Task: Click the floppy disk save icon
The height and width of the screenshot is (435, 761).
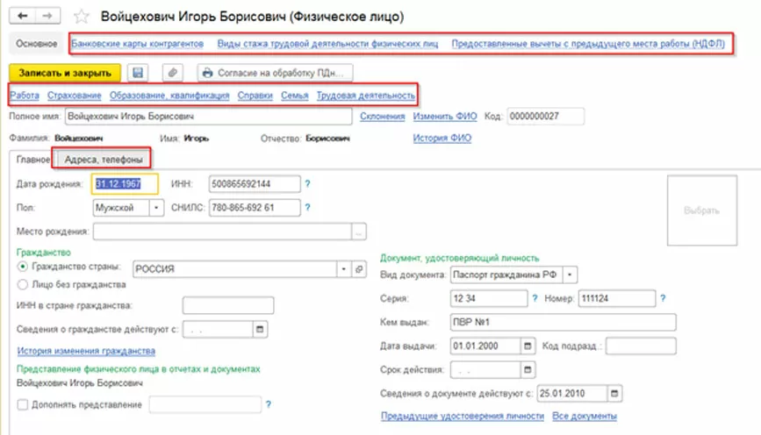Action: pyautogui.click(x=140, y=73)
